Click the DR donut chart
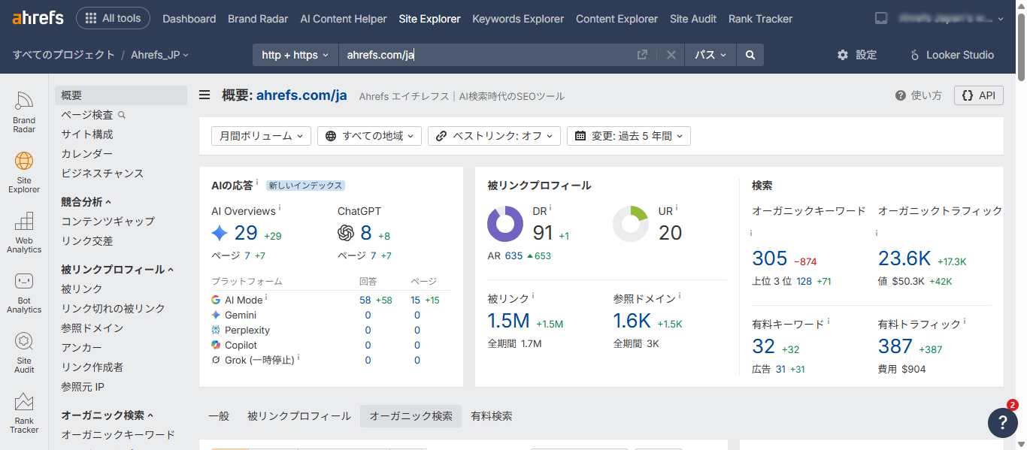Viewport: 1027px width, 450px height. pos(505,224)
